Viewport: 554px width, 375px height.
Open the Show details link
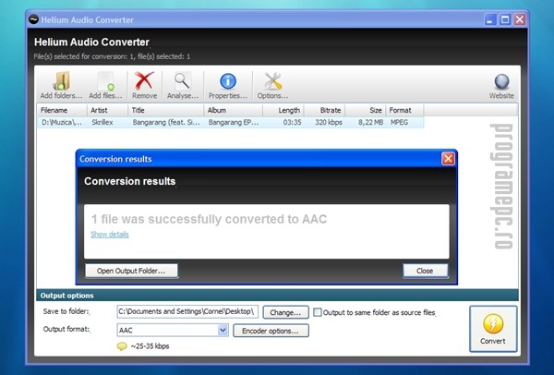click(110, 235)
